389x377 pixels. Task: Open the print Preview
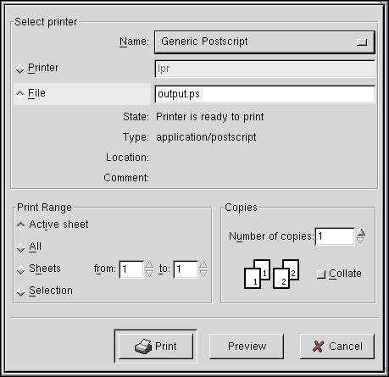pos(247,347)
